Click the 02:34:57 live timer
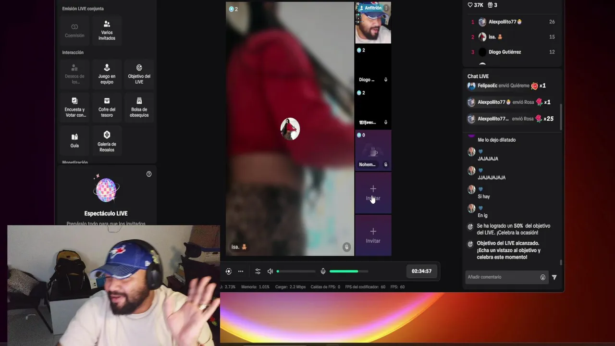Screen dimensions: 615x346 [421, 271]
